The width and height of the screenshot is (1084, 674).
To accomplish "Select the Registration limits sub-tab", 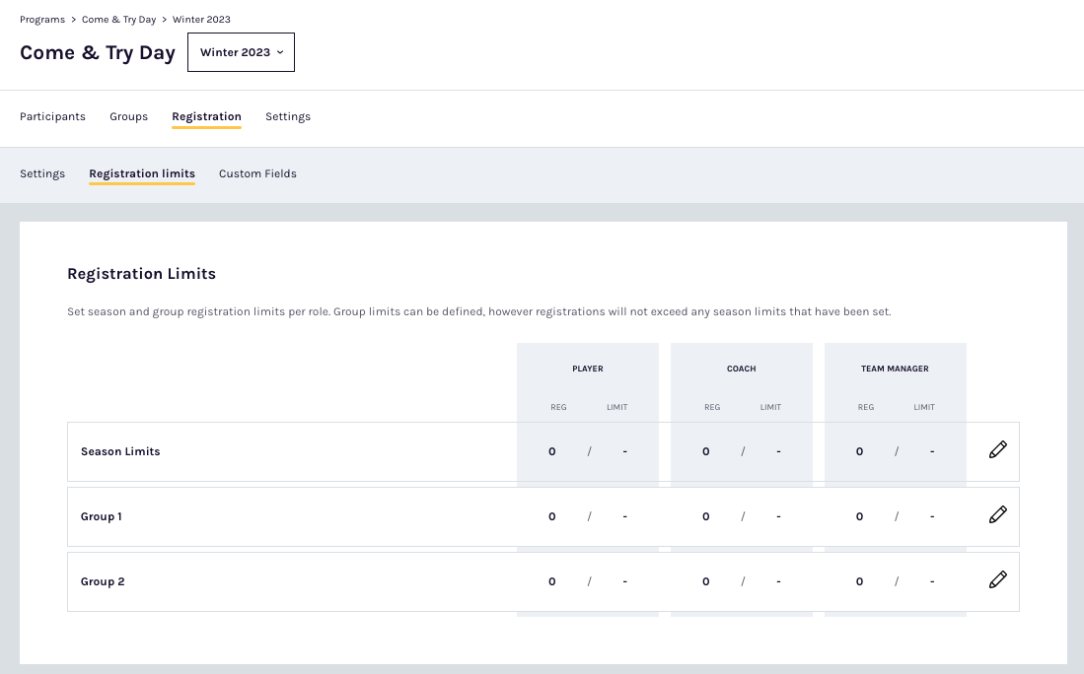I will (x=142, y=173).
